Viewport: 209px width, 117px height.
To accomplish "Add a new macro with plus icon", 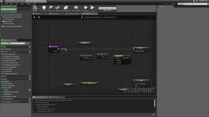I will tap(30, 76).
